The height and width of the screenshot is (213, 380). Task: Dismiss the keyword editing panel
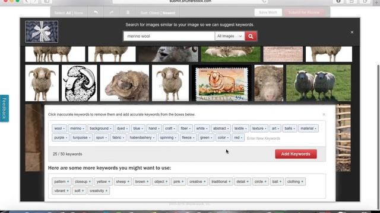point(324,114)
